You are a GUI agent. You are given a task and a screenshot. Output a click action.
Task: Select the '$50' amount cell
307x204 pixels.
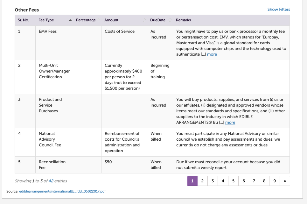click(124, 165)
